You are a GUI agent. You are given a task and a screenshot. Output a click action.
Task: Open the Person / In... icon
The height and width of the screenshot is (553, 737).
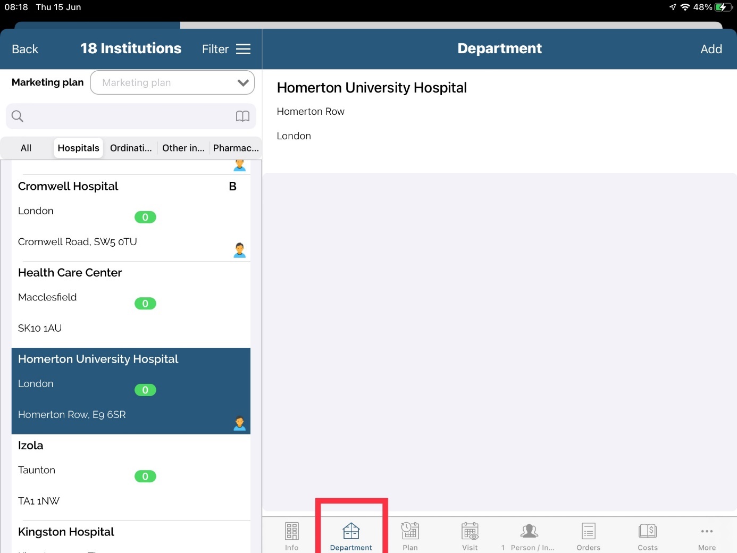tap(529, 531)
